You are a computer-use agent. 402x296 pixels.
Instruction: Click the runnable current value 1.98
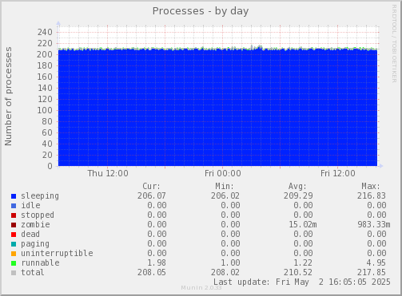click(x=157, y=262)
